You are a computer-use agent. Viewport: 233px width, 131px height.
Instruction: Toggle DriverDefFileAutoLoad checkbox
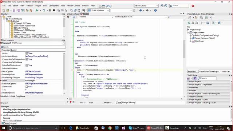(27, 65)
